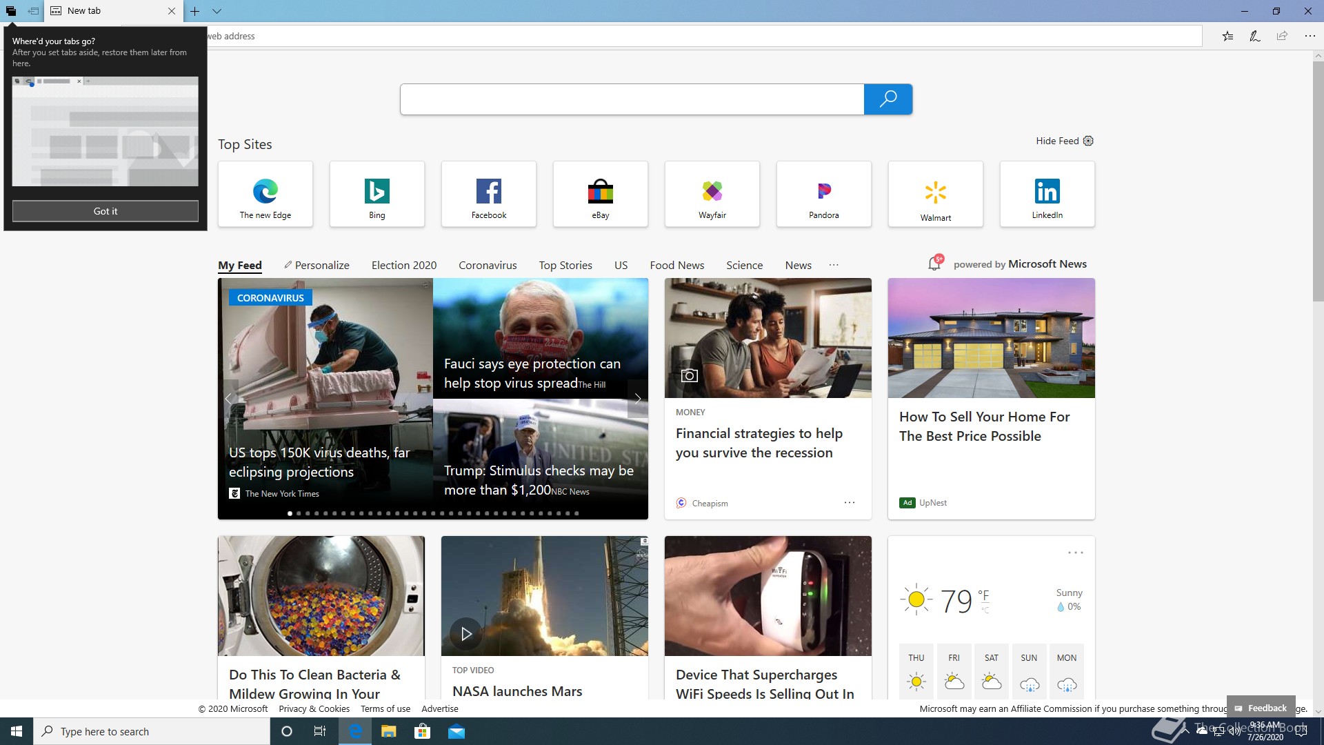Image resolution: width=1324 pixels, height=745 pixels.
Task: Play the NASA launches Mars video
Action: point(466,634)
